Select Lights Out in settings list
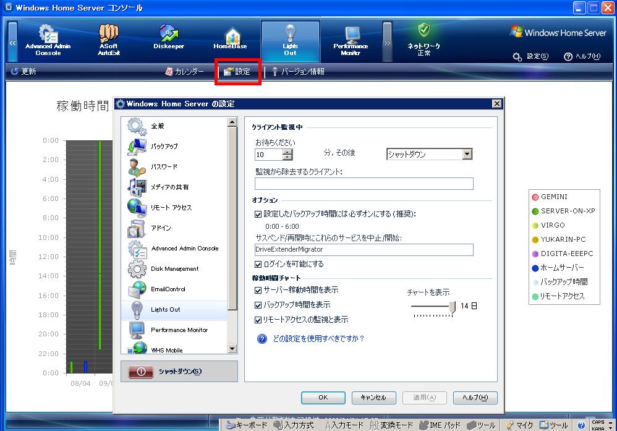The width and height of the screenshot is (617, 431). click(174, 310)
